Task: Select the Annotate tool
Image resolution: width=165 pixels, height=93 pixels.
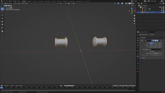Action: tap(2, 28)
